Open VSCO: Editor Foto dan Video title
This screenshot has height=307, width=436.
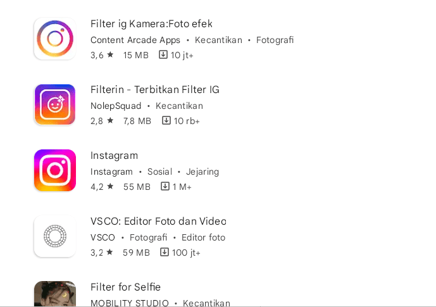tap(158, 222)
